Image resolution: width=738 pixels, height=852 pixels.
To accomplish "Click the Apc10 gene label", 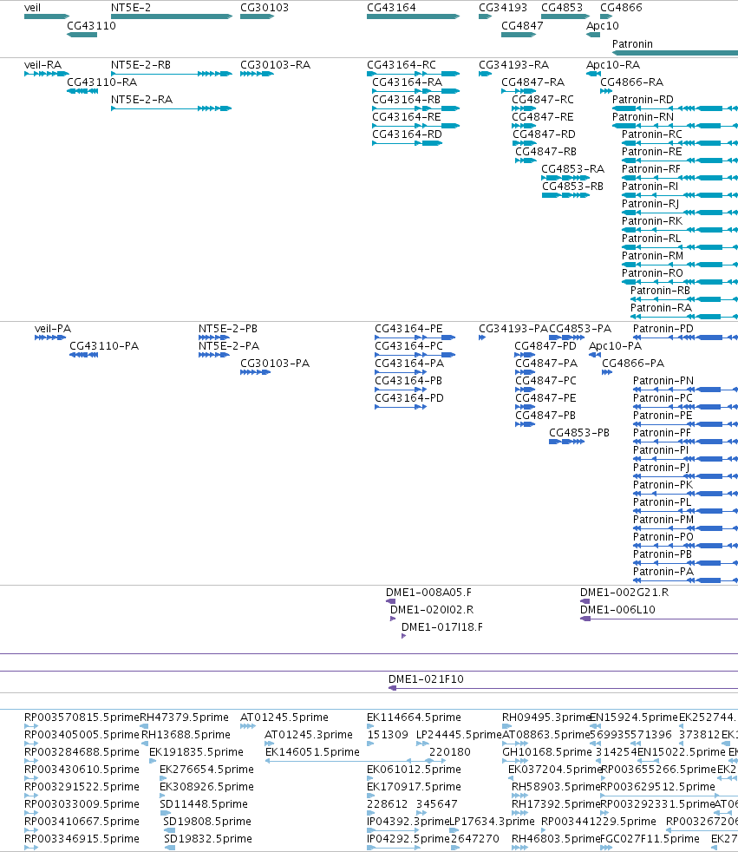I will tap(602, 25).
